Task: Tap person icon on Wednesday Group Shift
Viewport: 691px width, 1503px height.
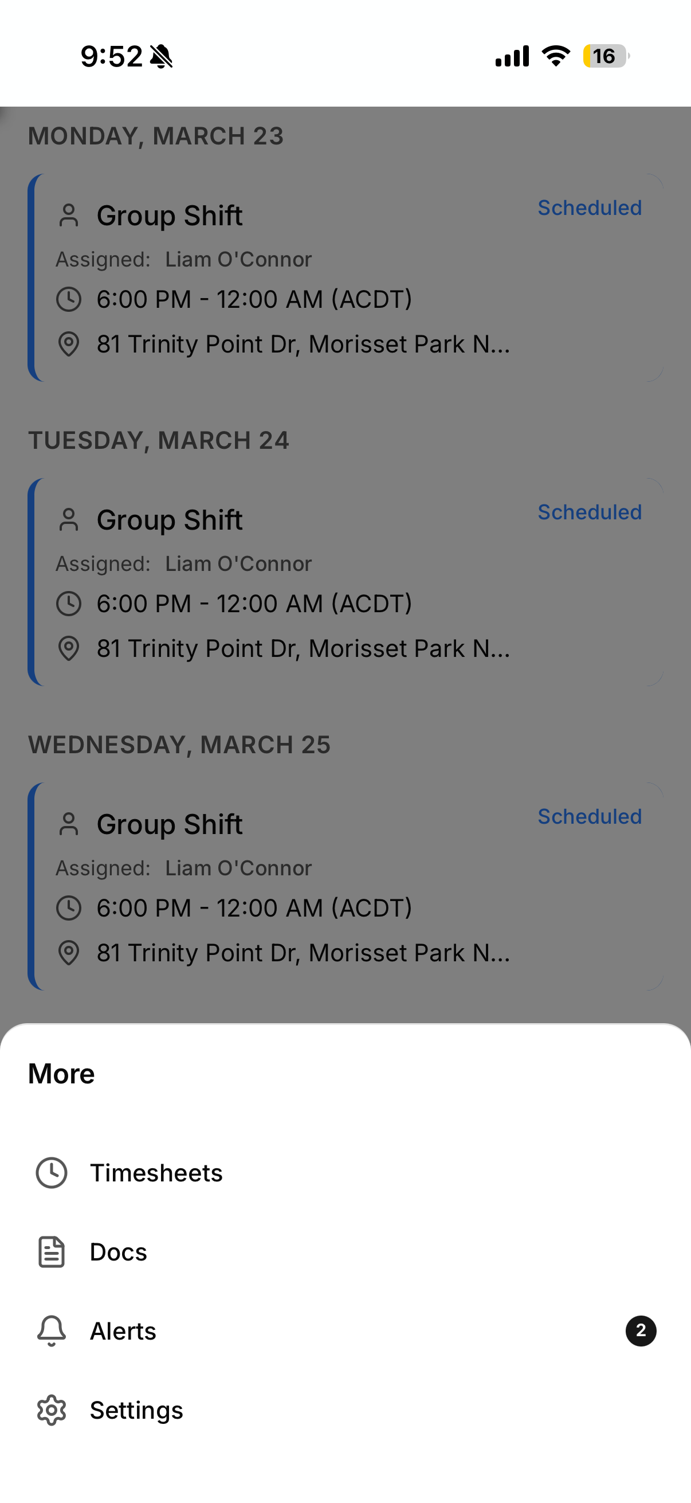Action: (69, 824)
